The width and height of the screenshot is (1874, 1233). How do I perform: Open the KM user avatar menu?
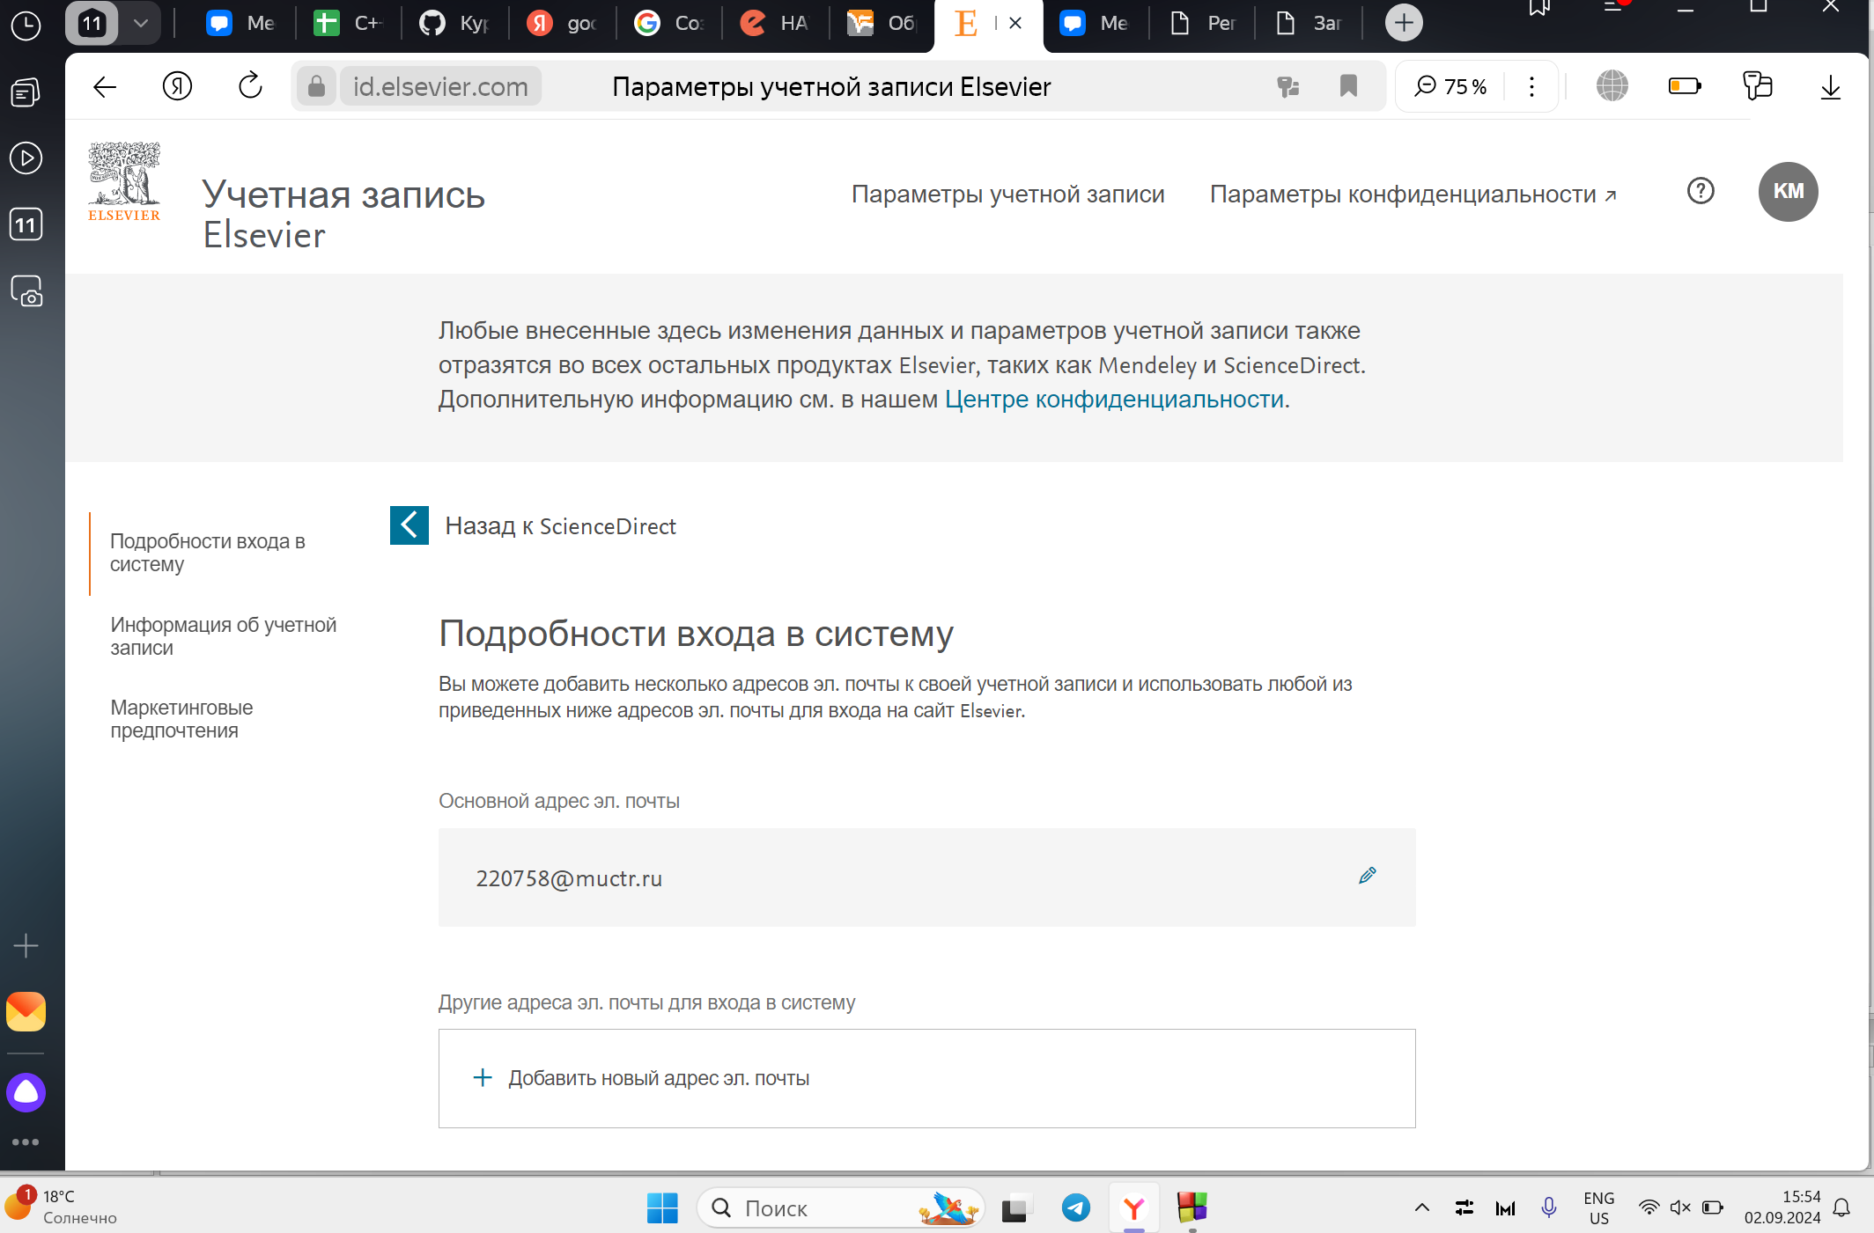tap(1788, 191)
